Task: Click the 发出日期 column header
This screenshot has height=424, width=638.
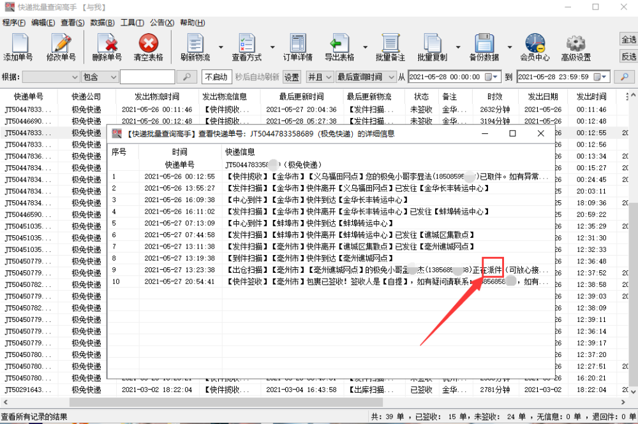Action: point(543,97)
